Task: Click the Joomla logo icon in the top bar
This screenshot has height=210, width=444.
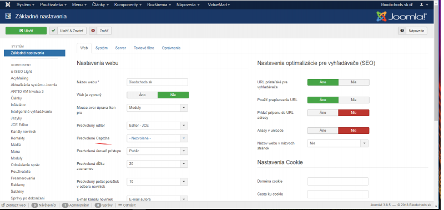Action: pyautogui.click(x=8, y=5)
